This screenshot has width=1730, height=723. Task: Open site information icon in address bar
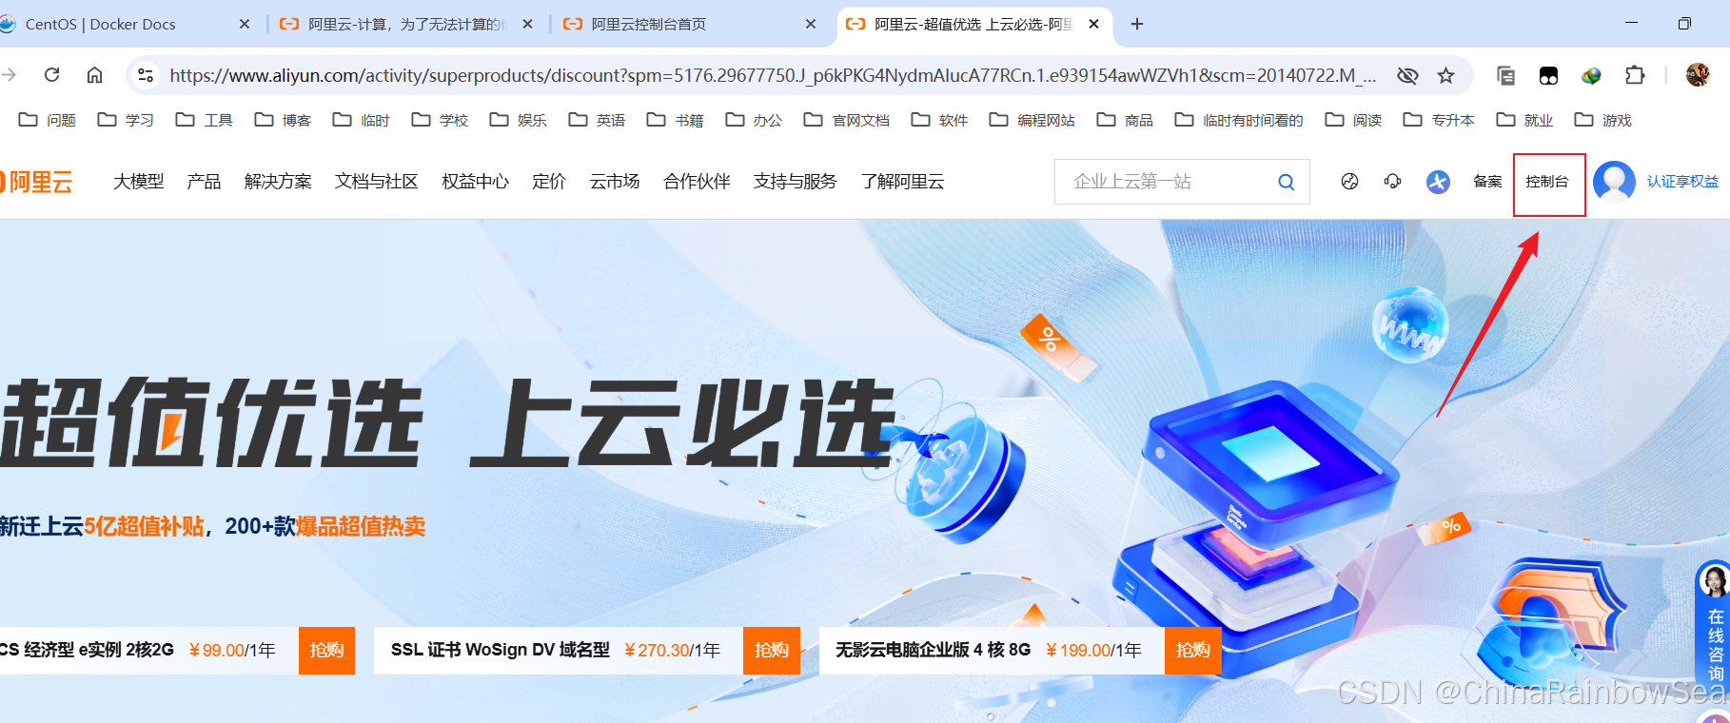(x=146, y=74)
